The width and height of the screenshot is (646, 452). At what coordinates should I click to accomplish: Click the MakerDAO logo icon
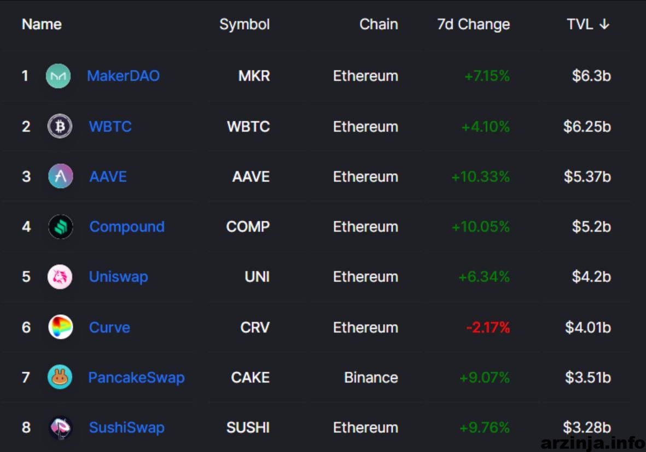pyautogui.click(x=58, y=76)
